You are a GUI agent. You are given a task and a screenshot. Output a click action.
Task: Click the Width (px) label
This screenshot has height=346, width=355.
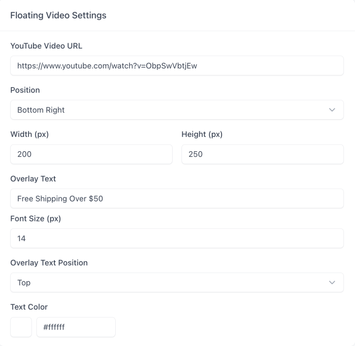click(x=29, y=134)
